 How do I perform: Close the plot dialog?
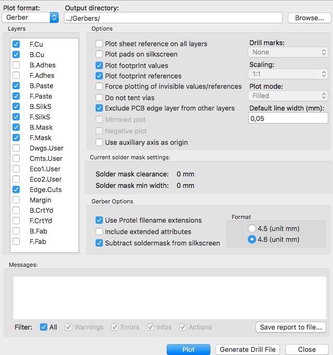click(x=307, y=350)
